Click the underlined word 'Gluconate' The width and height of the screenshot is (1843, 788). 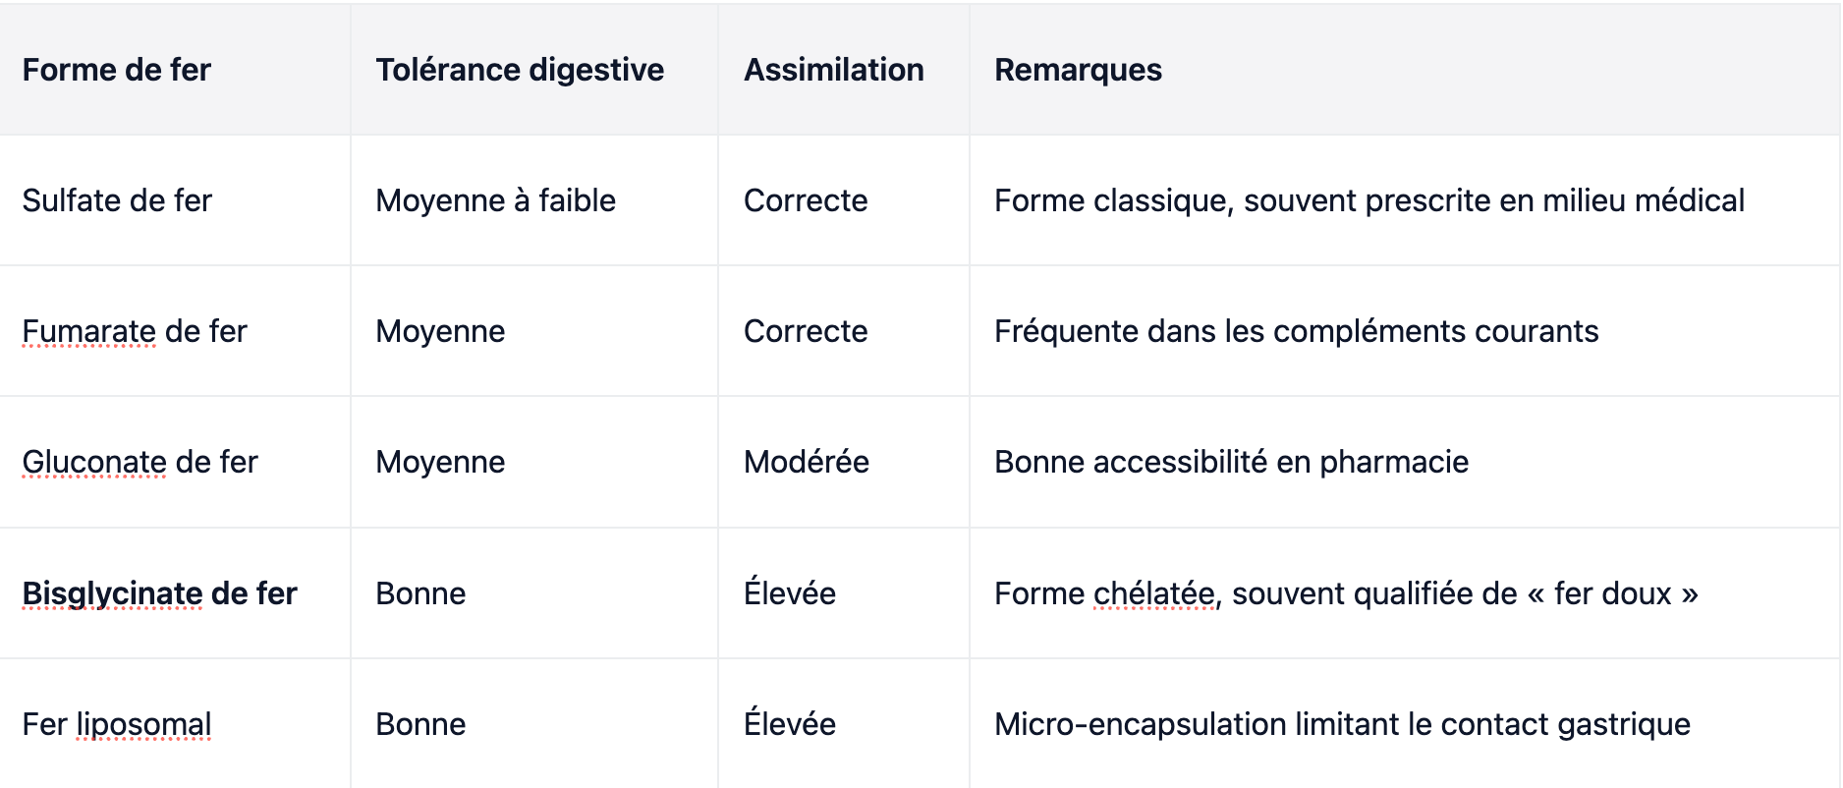tap(94, 462)
